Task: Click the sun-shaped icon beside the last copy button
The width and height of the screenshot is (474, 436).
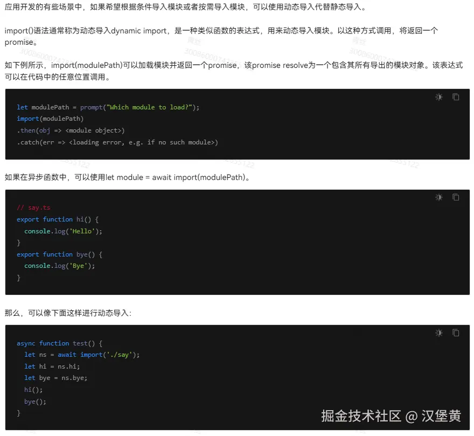Action: (x=438, y=333)
